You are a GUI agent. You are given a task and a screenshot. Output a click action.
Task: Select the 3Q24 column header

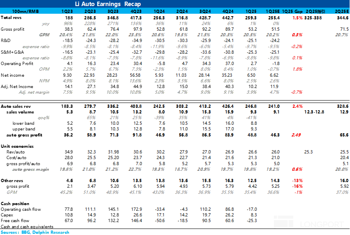205,11
